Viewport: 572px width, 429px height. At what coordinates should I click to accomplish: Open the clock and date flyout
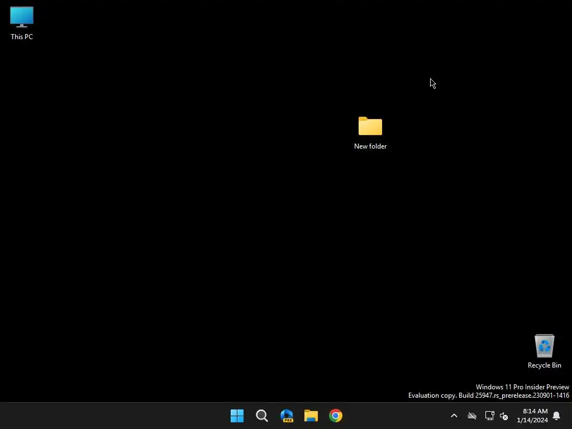532,416
